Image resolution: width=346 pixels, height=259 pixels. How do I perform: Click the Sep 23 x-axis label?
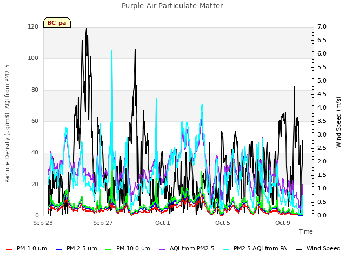[x=43, y=223]
